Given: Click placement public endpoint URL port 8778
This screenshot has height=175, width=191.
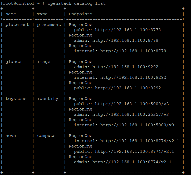Looking at the screenshot, I should 128,30.
